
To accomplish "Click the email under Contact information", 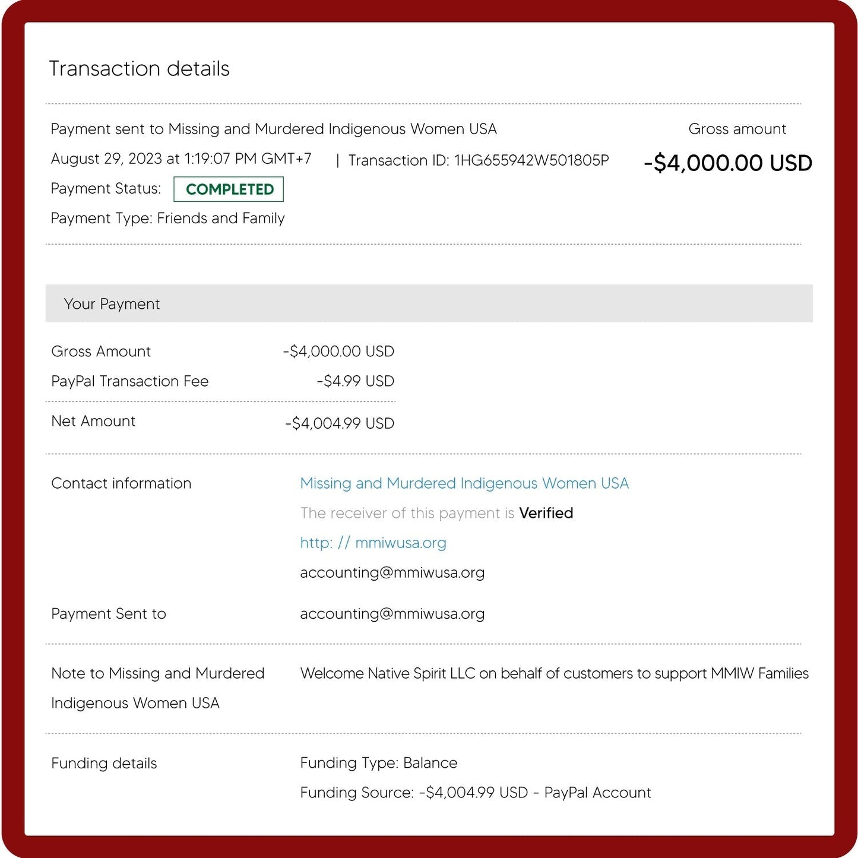I will pos(392,572).
